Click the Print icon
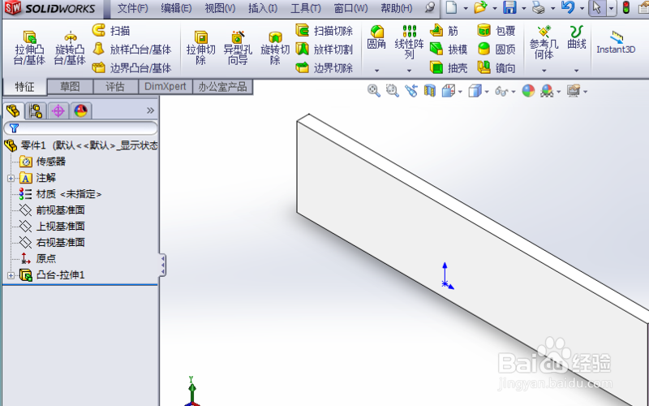The width and height of the screenshot is (649, 406). pyautogui.click(x=539, y=7)
